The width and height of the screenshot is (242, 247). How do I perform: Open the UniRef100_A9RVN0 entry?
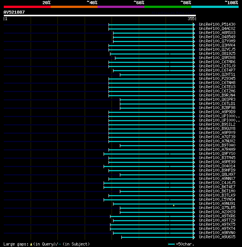[217, 233]
